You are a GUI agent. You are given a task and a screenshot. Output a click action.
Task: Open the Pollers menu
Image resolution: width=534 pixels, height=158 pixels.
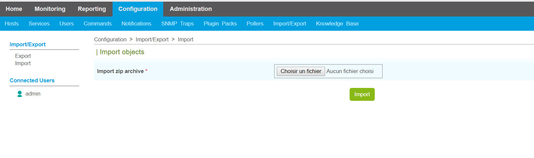[x=255, y=24]
